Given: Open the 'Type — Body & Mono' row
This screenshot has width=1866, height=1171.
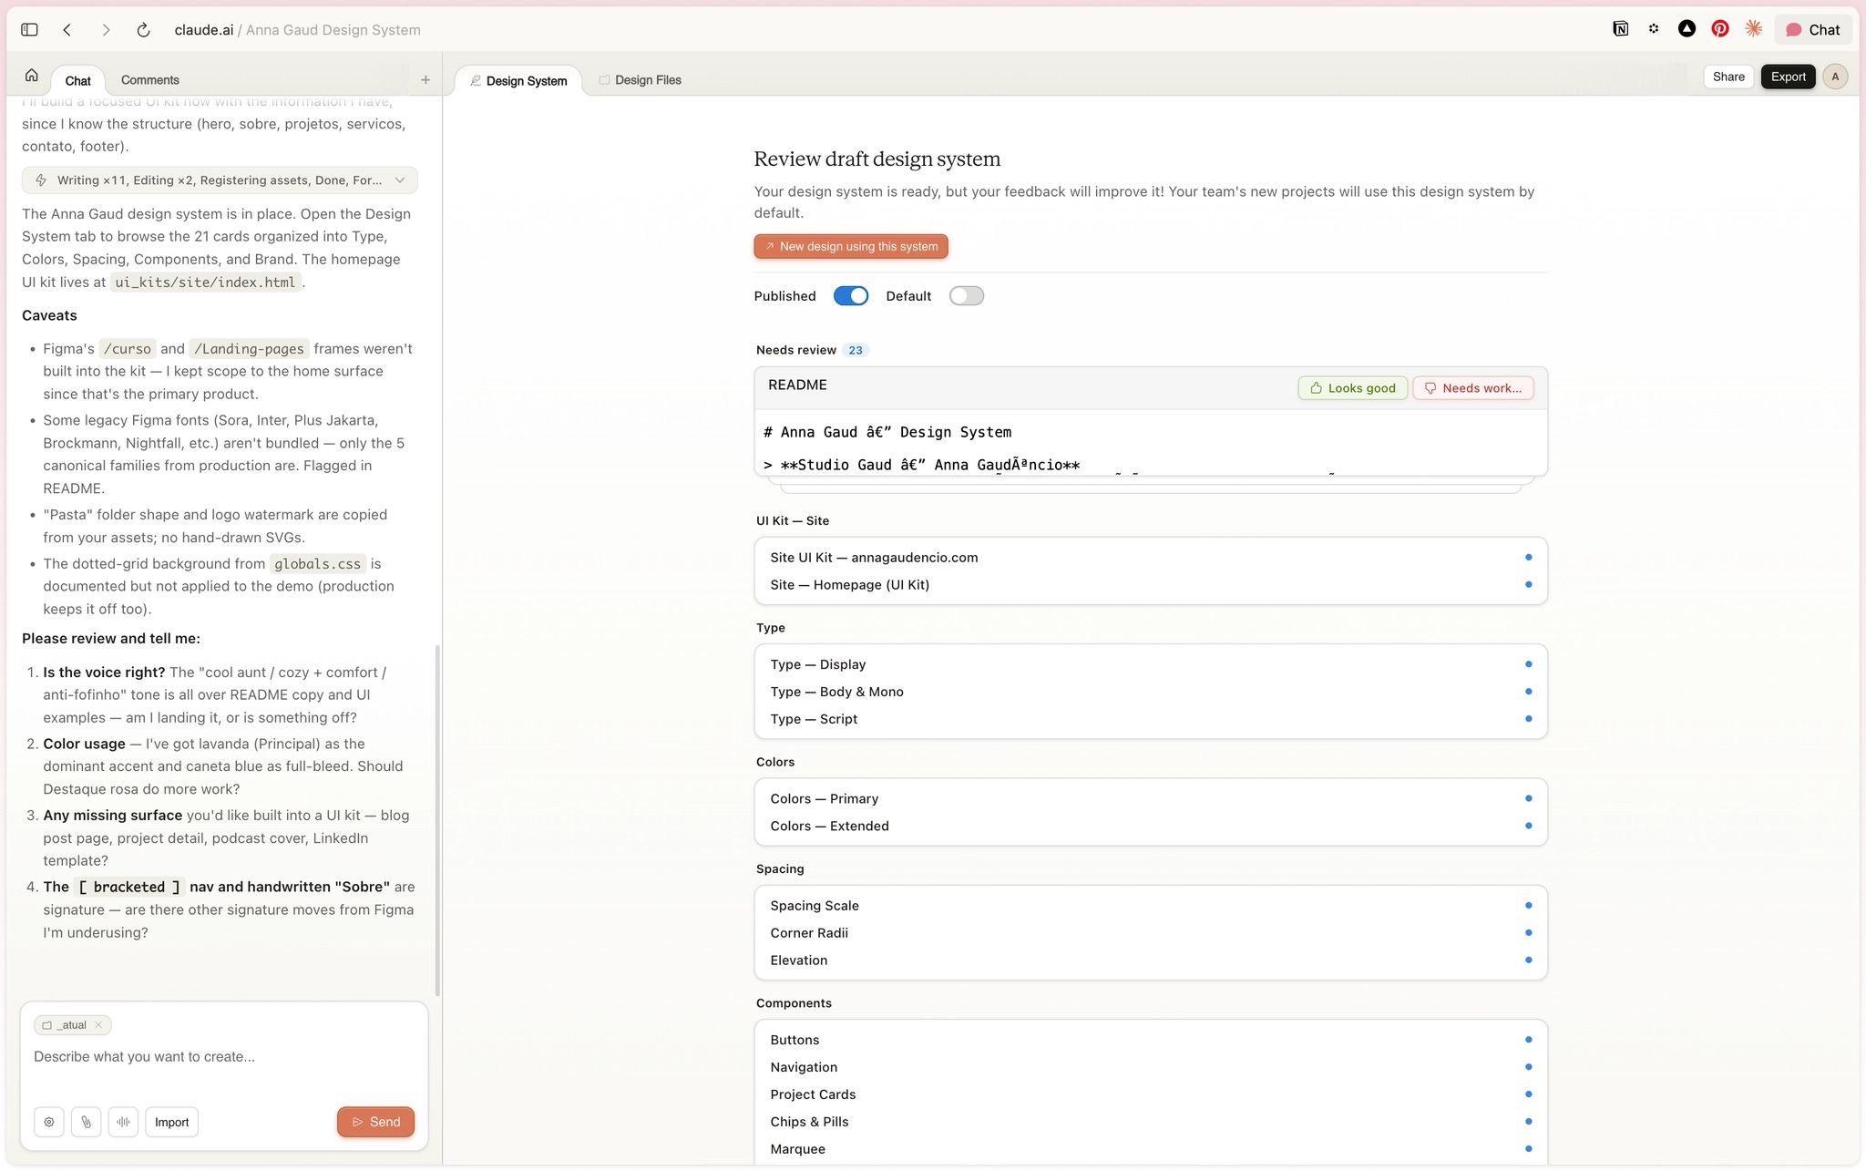Looking at the screenshot, I should click(x=1150, y=692).
